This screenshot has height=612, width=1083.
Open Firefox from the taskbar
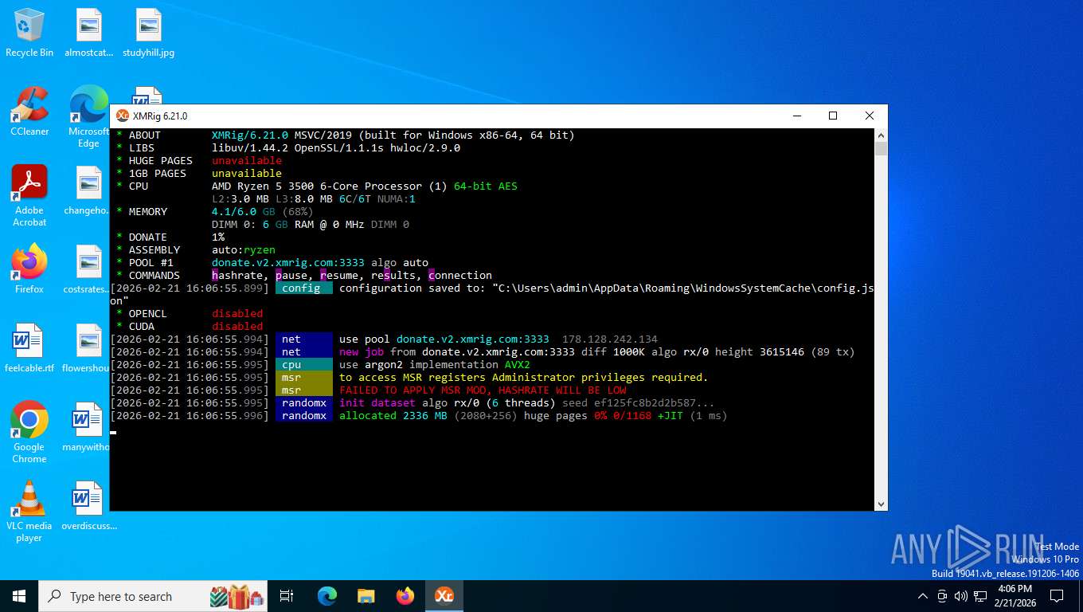[x=405, y=596]
